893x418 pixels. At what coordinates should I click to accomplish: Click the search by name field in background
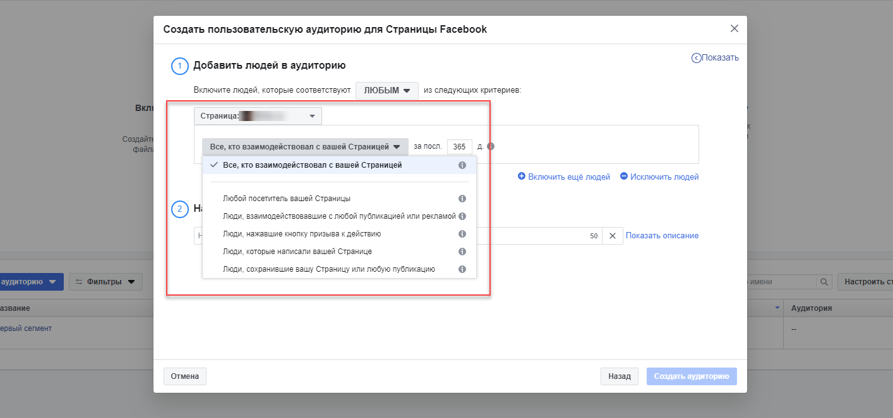coord(781,282)
